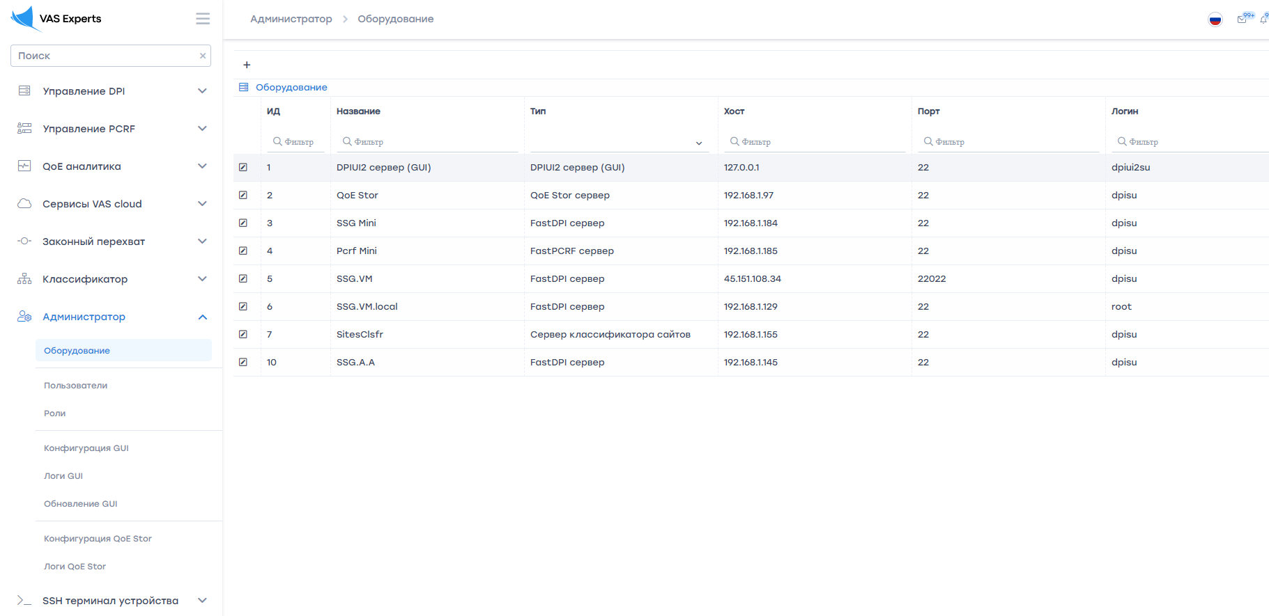Click the edit icon for DPIUI2 сервер row
This screenshot has height=616, width=1269.
(x=243, y=167)
